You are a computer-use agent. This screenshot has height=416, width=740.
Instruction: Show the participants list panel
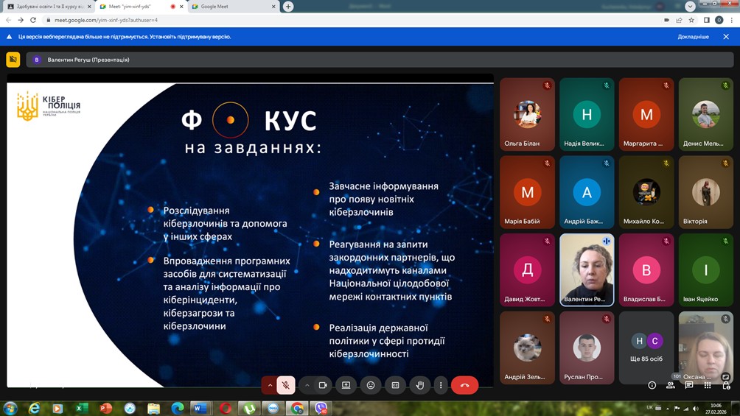(671, 385)
